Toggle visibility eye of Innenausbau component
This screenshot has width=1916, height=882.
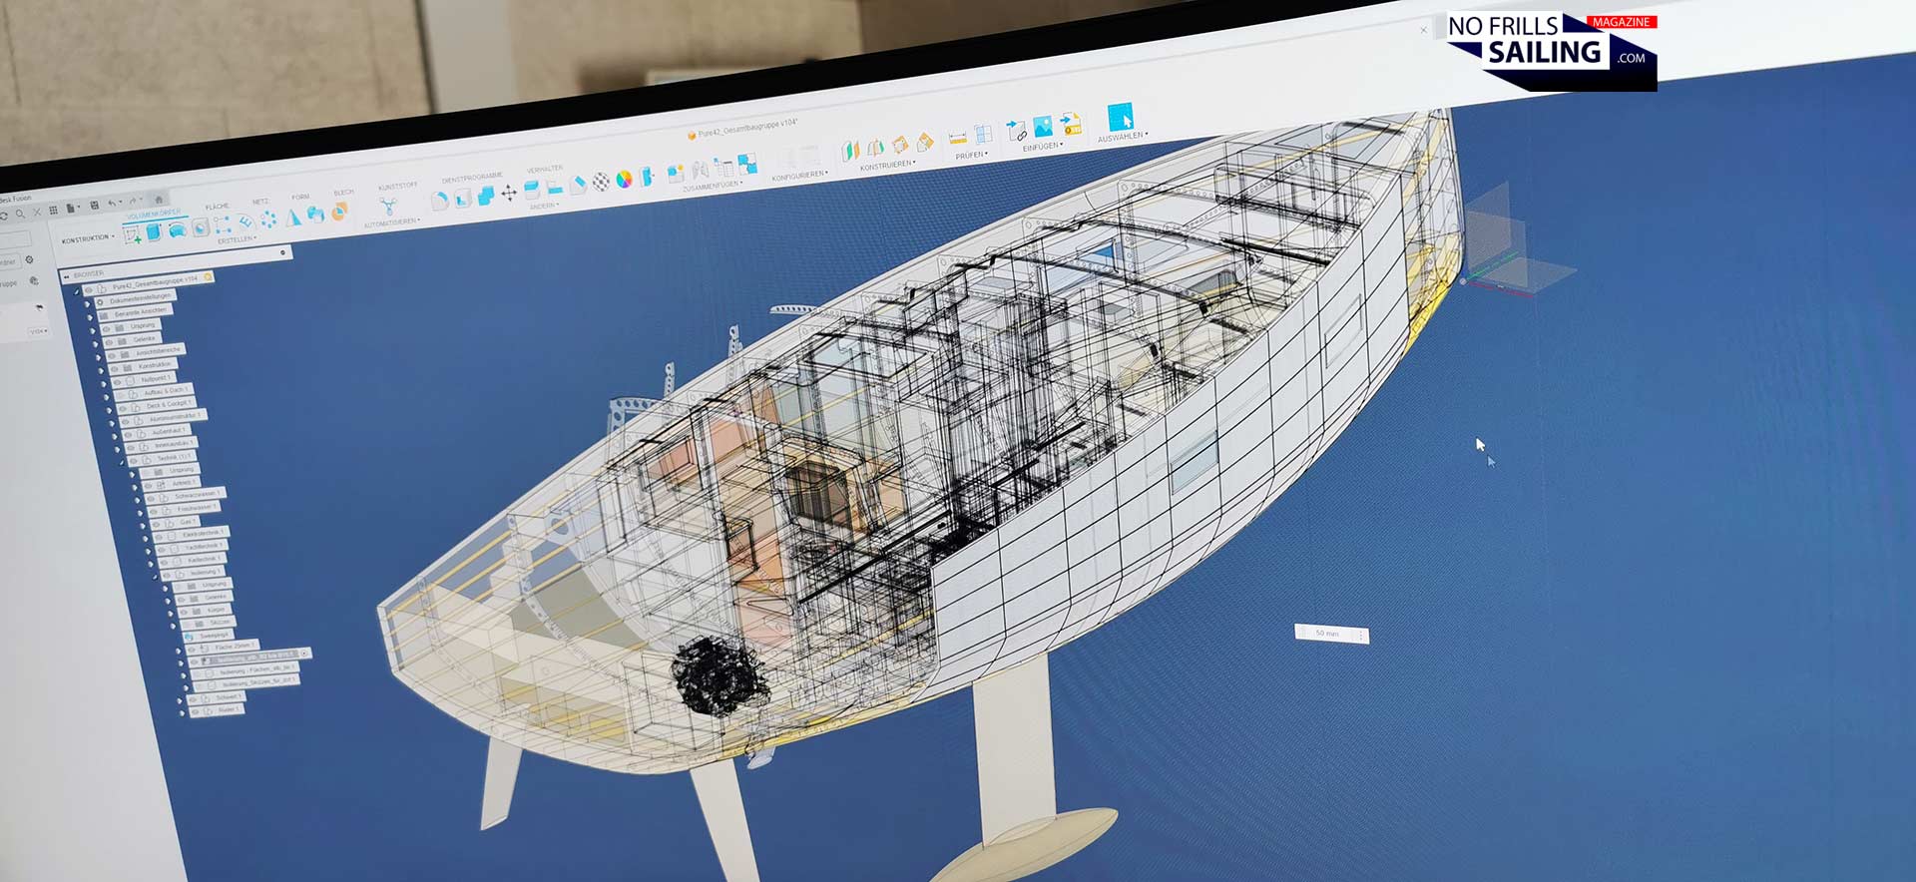(132, 446)
